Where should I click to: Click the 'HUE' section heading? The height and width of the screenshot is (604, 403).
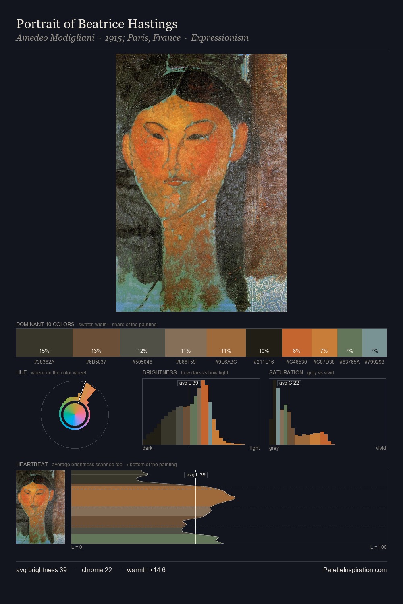[x=21, y=372]
